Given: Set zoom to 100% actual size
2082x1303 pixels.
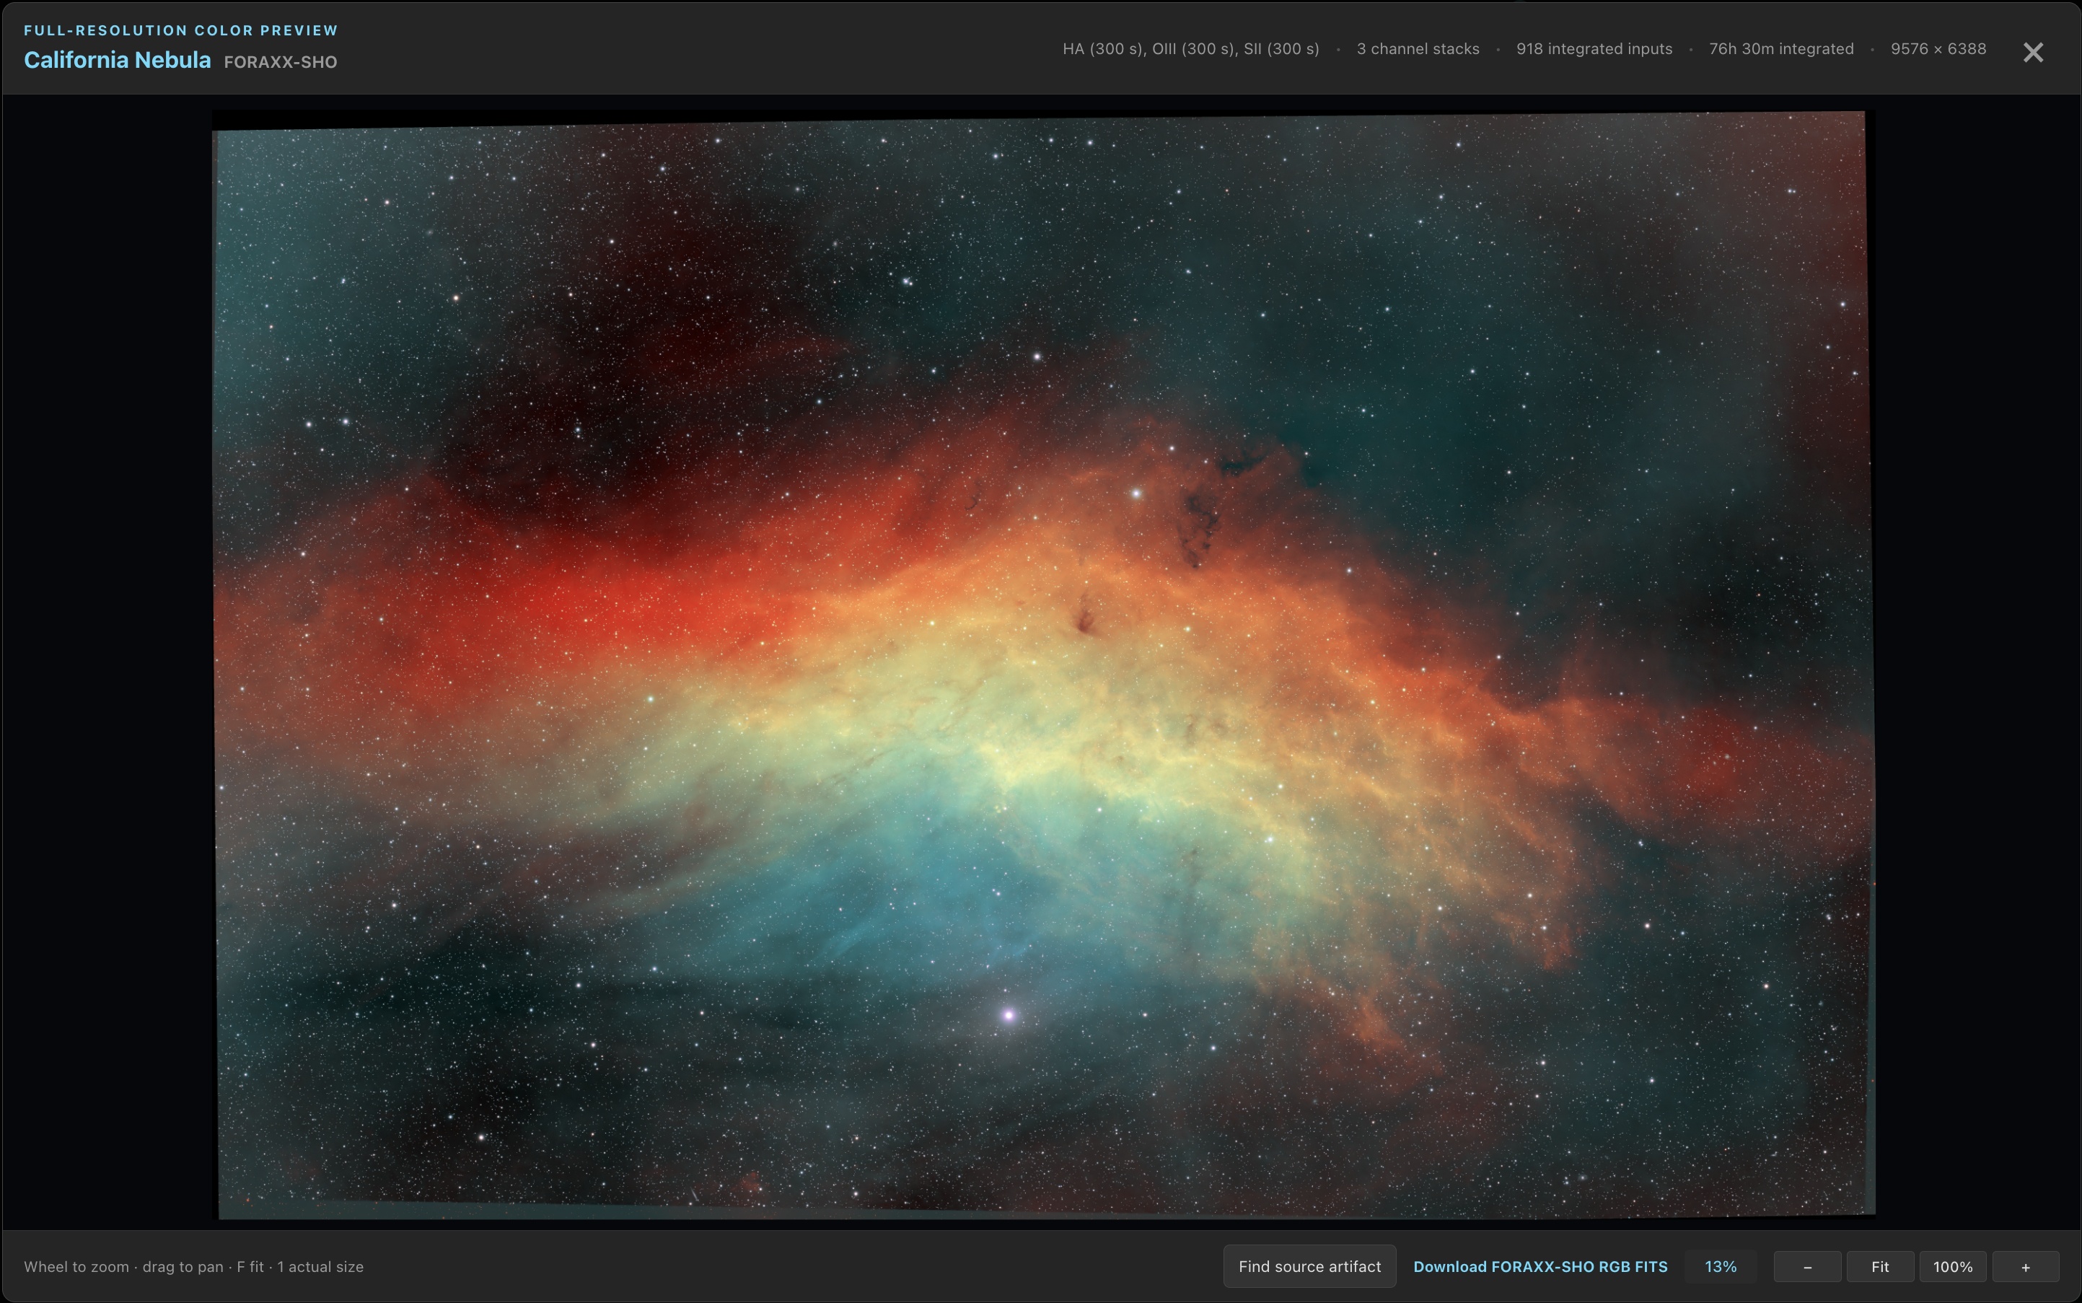Looking at the screenshot, I should tap(1953, 1266).
